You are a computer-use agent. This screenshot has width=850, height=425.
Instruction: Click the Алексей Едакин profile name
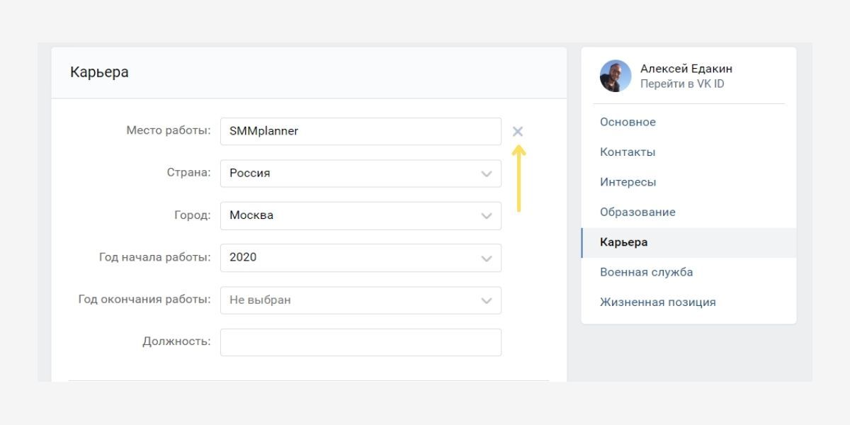pos(686,69)
